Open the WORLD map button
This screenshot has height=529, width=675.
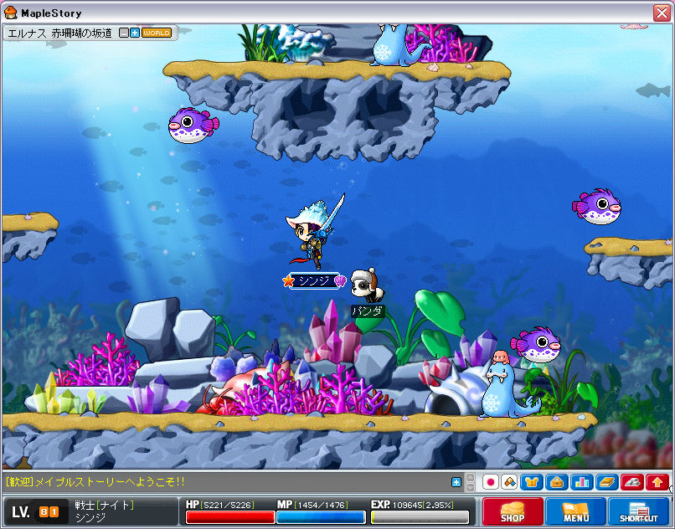coord(157,33)
